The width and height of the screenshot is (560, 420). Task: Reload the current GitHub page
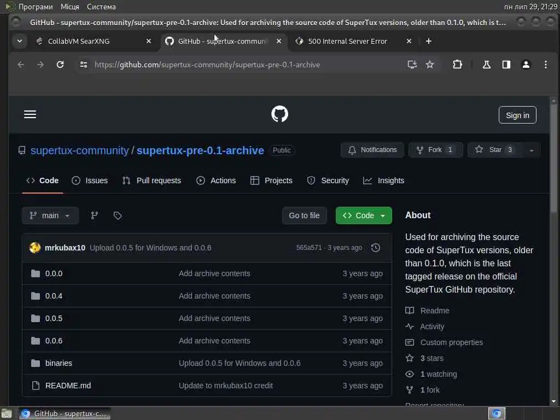click(x=60, y=65)
